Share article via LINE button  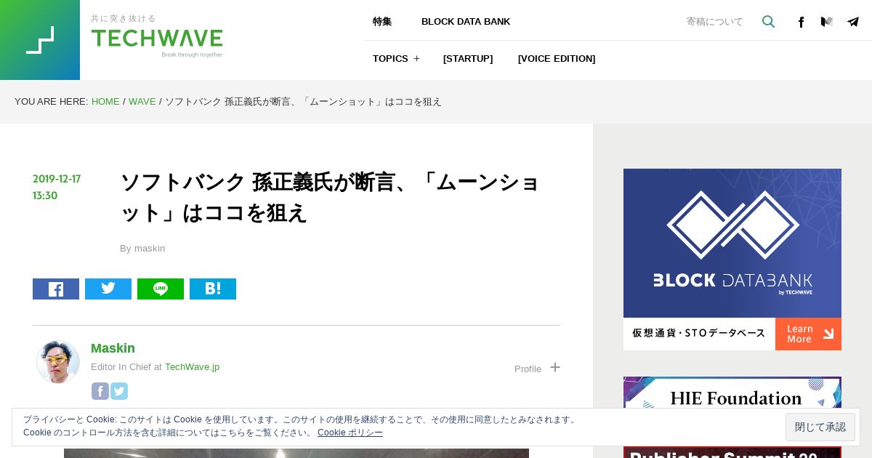pos(161,289)
